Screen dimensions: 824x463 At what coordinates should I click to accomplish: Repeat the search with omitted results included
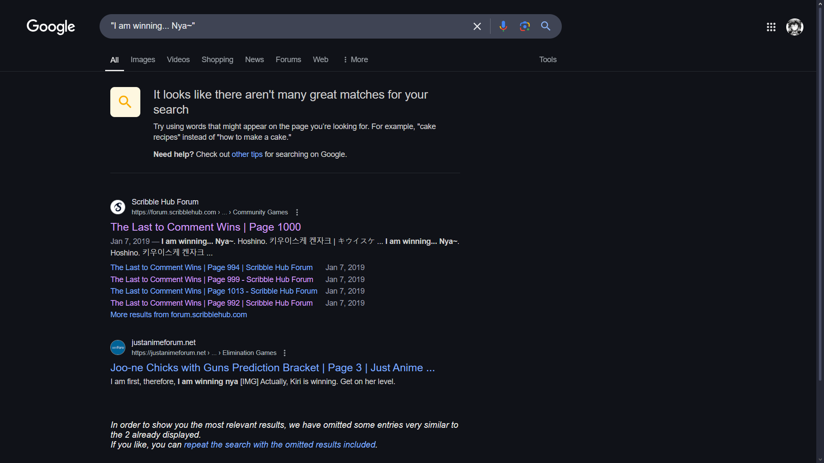pos(280,445)
